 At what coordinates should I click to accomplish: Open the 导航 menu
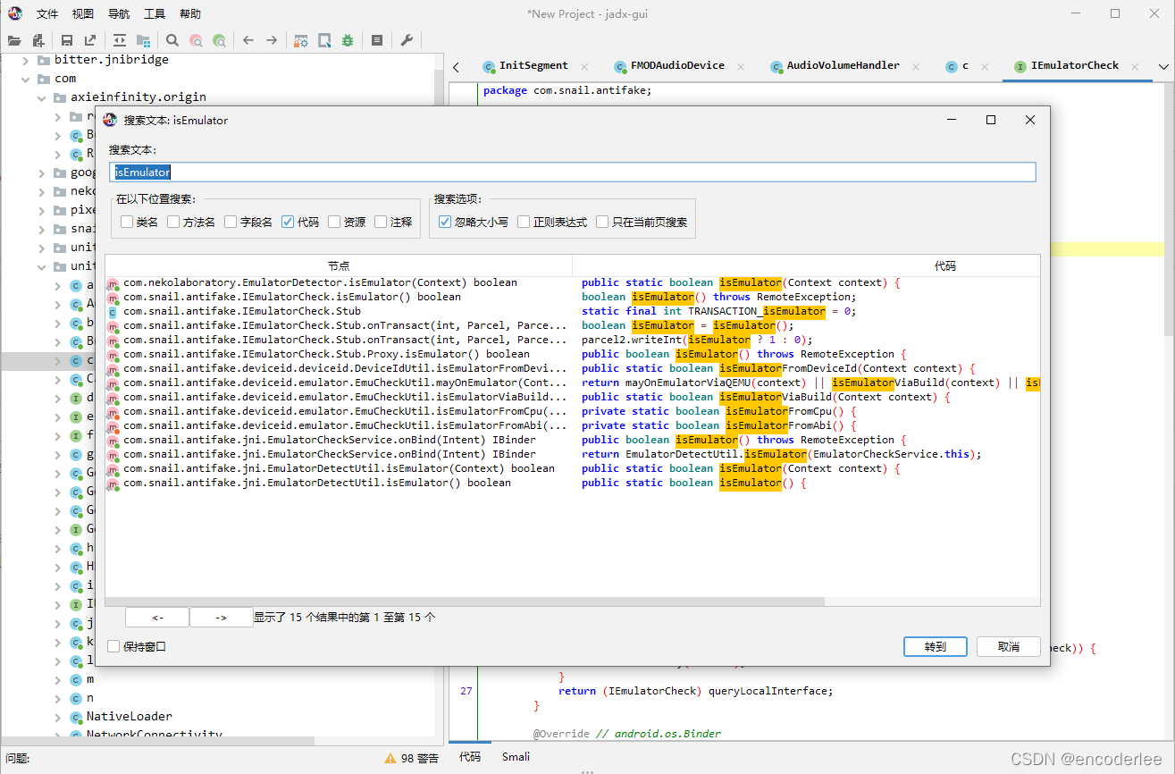(119, 14)
